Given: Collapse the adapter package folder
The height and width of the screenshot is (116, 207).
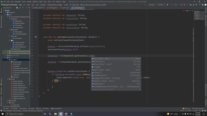Looking at the screenshot, I should pyautogui.click(x=9, y=30).
